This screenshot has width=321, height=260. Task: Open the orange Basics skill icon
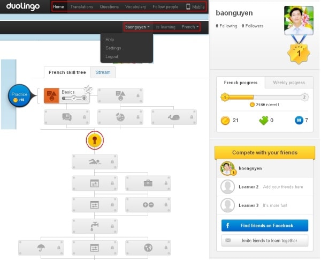point(51,95)
